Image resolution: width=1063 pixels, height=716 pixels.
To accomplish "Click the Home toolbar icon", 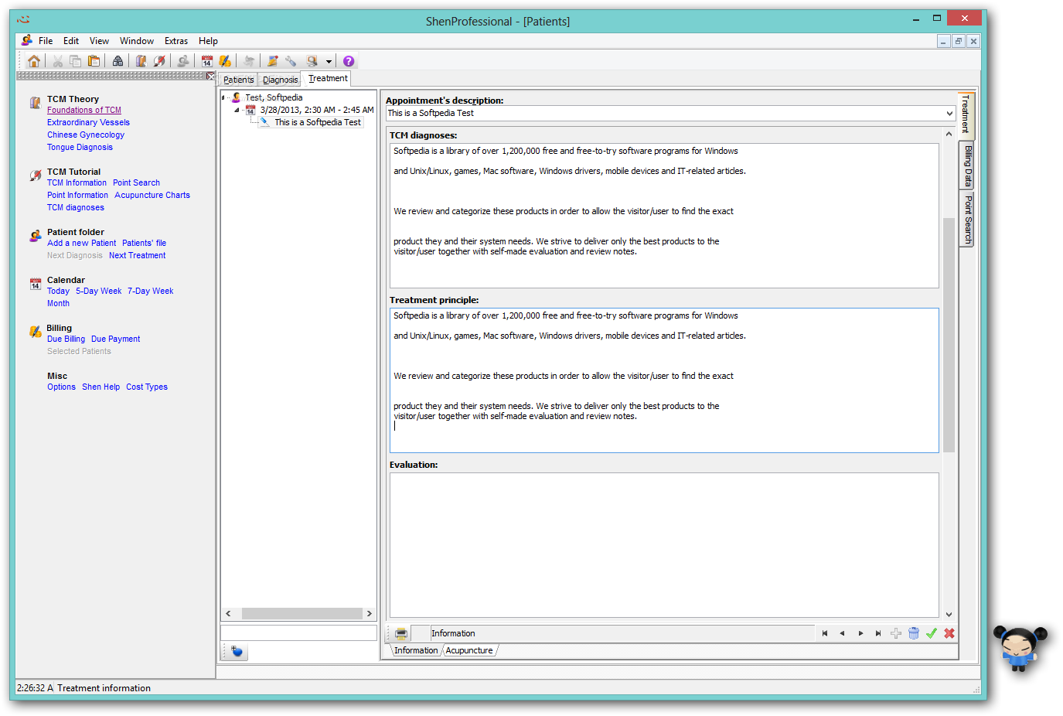I will pos(34,61).
